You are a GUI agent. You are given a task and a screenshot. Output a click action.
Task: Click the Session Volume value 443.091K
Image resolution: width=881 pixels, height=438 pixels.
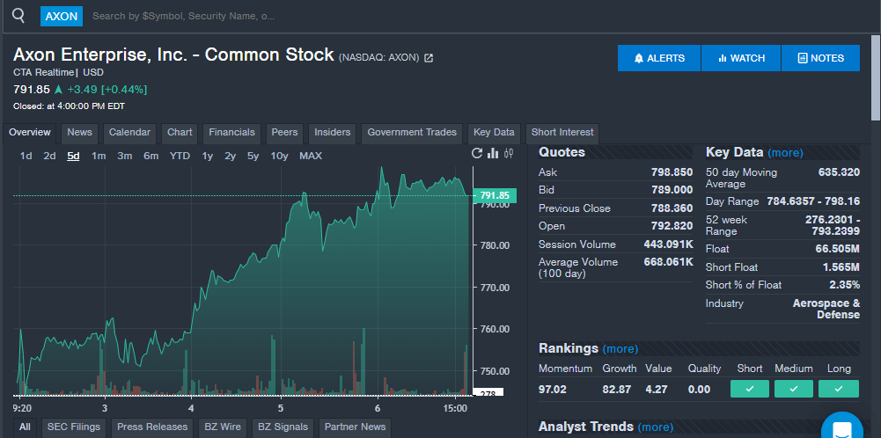click(669, 245)
